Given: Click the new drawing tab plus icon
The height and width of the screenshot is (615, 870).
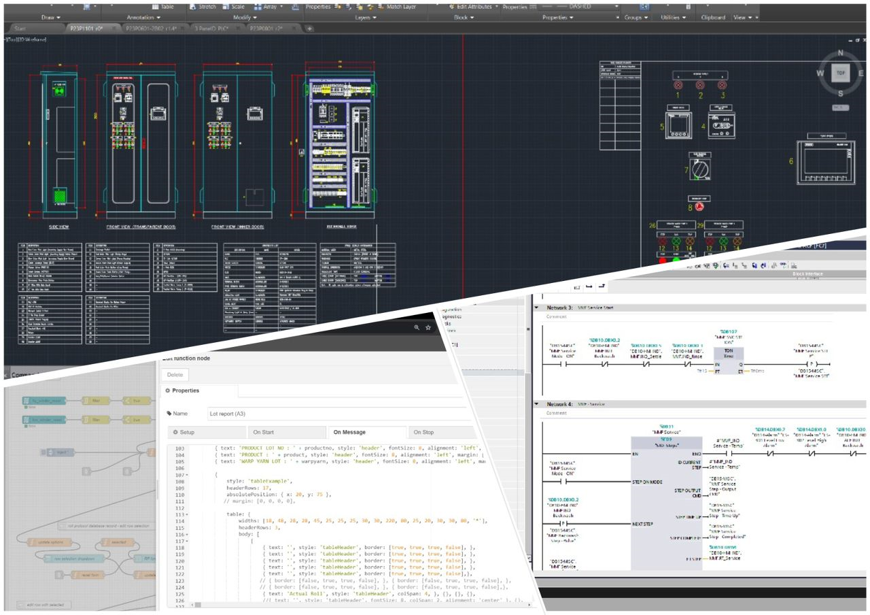Looking at the screenshot, I should [x=310, y=29].
